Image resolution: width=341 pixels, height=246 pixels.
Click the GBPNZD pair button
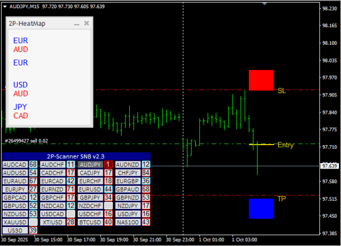[x=128, y=197]
